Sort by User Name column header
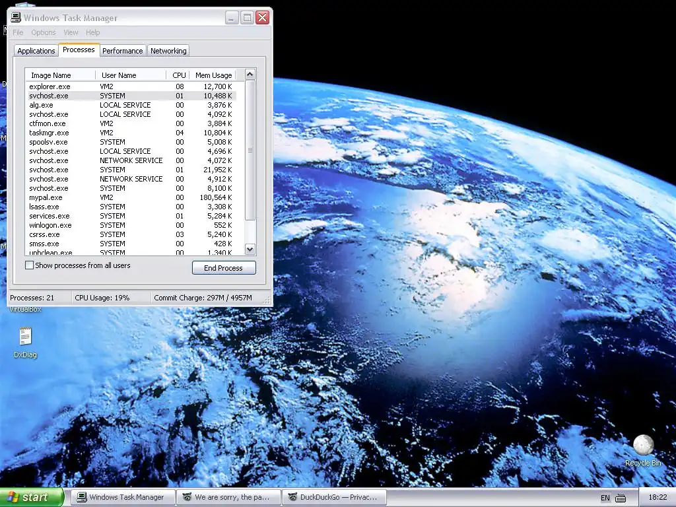 pos(131,75)
